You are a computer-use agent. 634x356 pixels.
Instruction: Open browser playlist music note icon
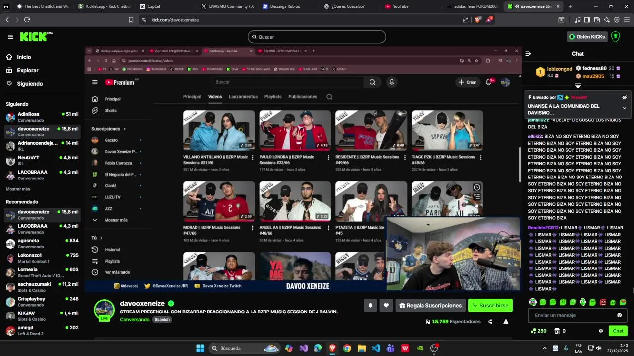(577, 20)
